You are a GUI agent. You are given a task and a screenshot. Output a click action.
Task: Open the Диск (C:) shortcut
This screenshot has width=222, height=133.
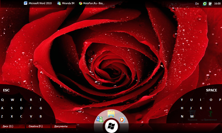[12, 126]
